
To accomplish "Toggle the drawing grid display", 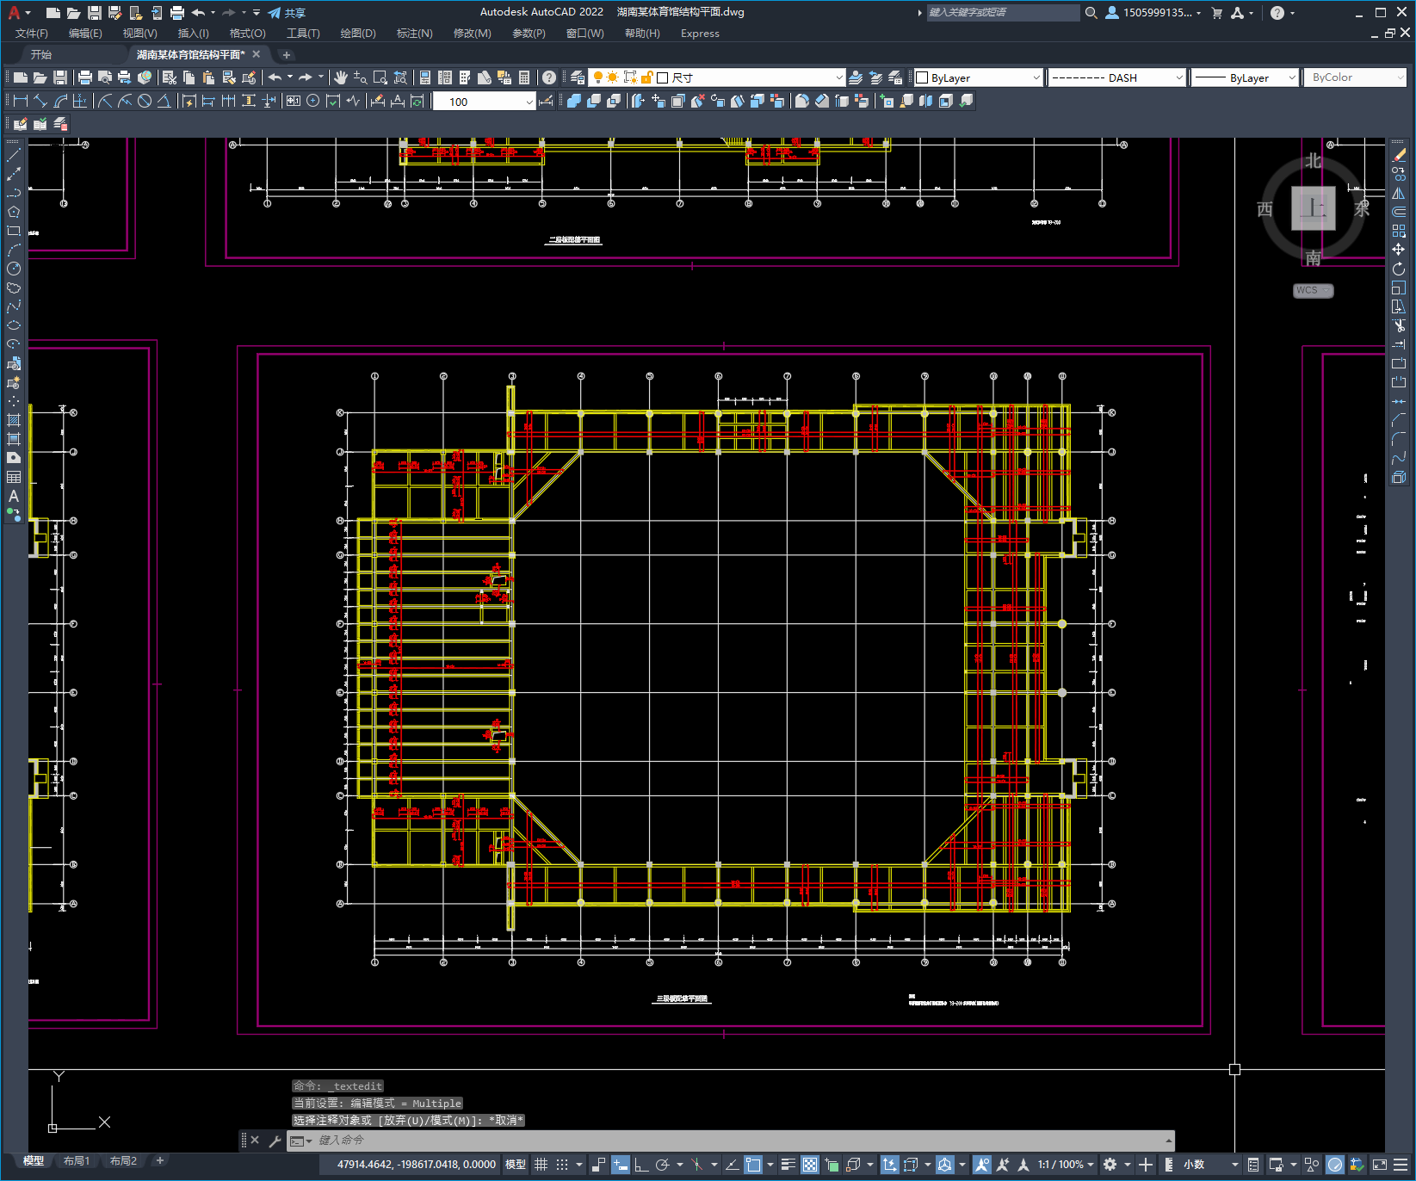I will 541,1165.
